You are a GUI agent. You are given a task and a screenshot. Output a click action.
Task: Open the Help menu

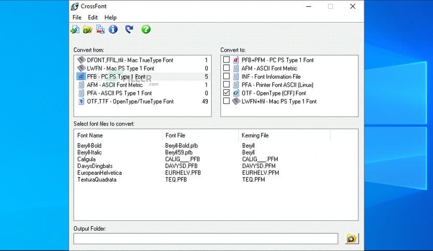click(110, 18)
